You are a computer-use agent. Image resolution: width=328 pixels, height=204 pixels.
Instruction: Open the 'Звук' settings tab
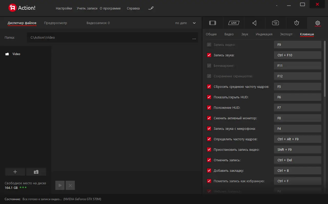pyautogui.click(x=245, y=34)
